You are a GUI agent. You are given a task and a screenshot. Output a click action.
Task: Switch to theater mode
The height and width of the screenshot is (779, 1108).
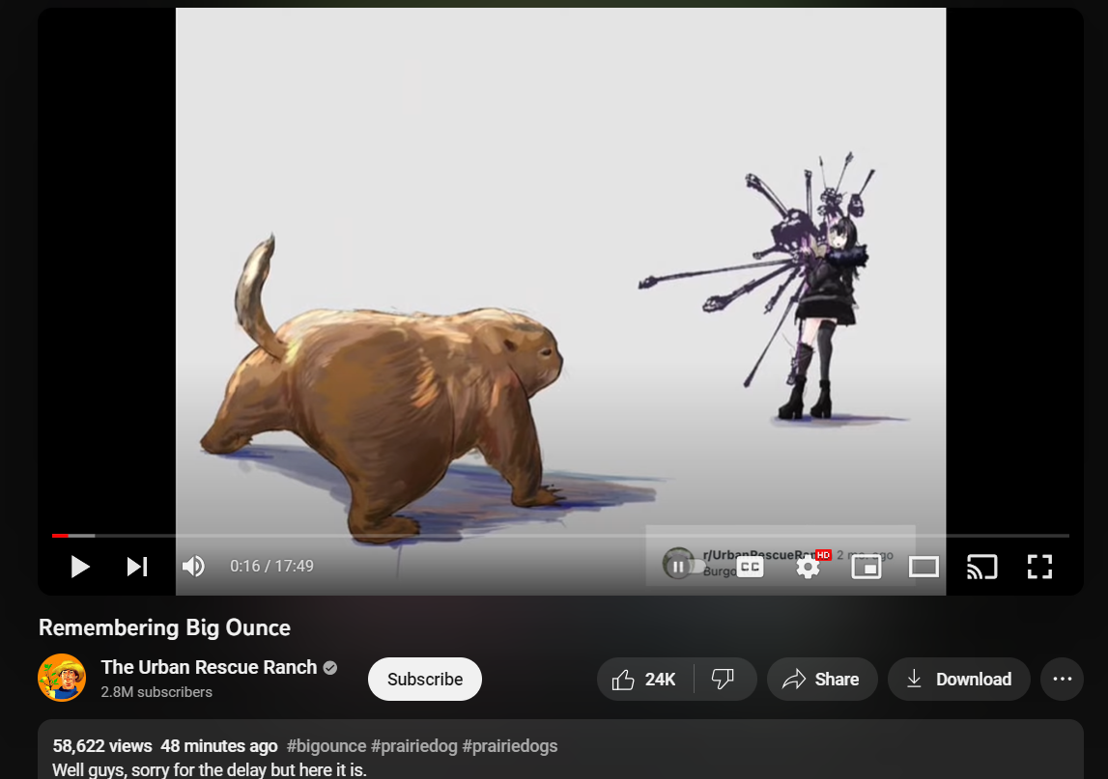[923, 567]
